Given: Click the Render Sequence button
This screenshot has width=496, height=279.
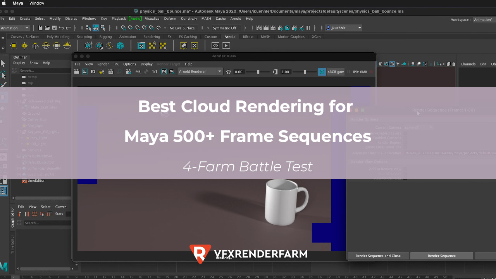Looking at the screenshot, I should click(442, 256).
